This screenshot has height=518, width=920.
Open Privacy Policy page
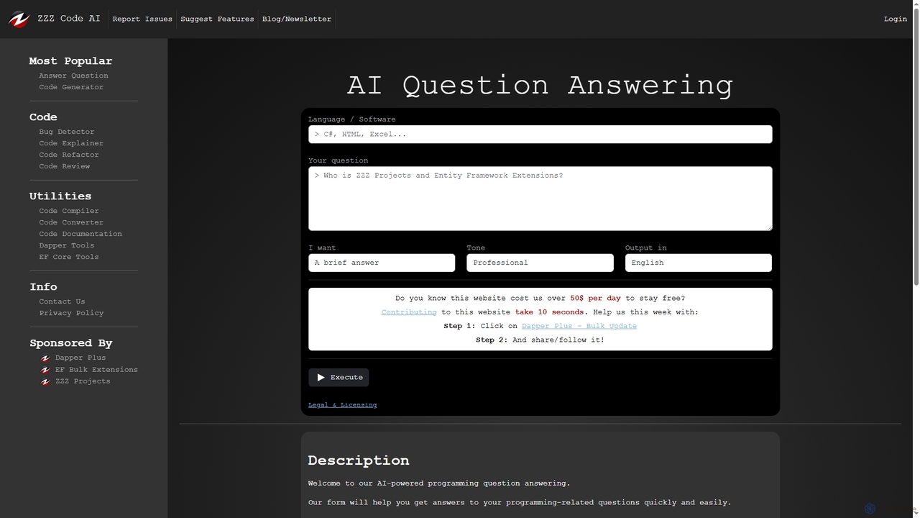coord(71,313)
